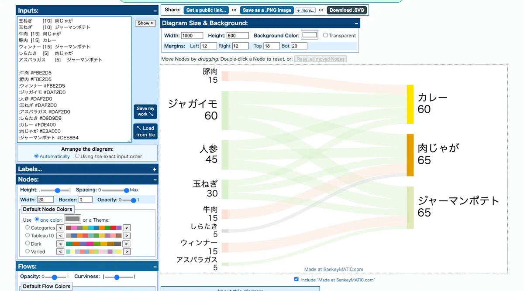The image size is (524, 291).
Task: Expand the Labels section plus icon
Action: click(x=155, y=169)
